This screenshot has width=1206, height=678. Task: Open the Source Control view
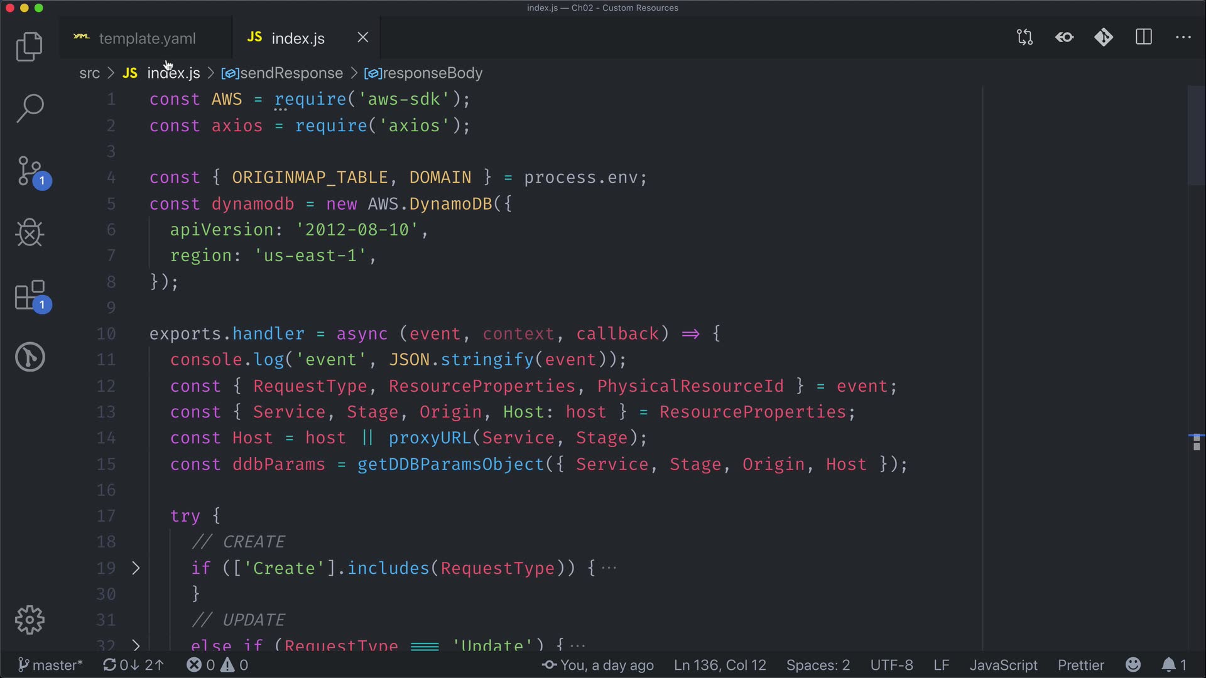[29, 171]
